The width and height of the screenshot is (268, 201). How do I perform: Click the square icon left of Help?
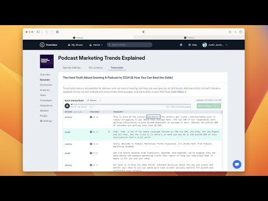(181, 45)
